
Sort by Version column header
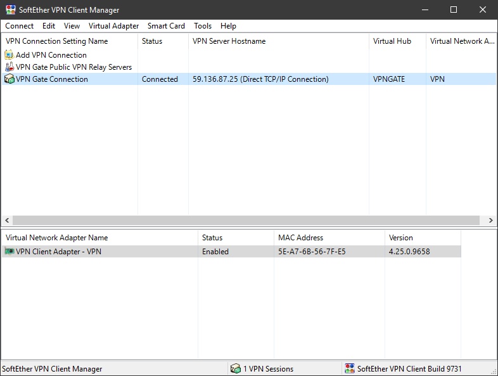tap(423, 238)
